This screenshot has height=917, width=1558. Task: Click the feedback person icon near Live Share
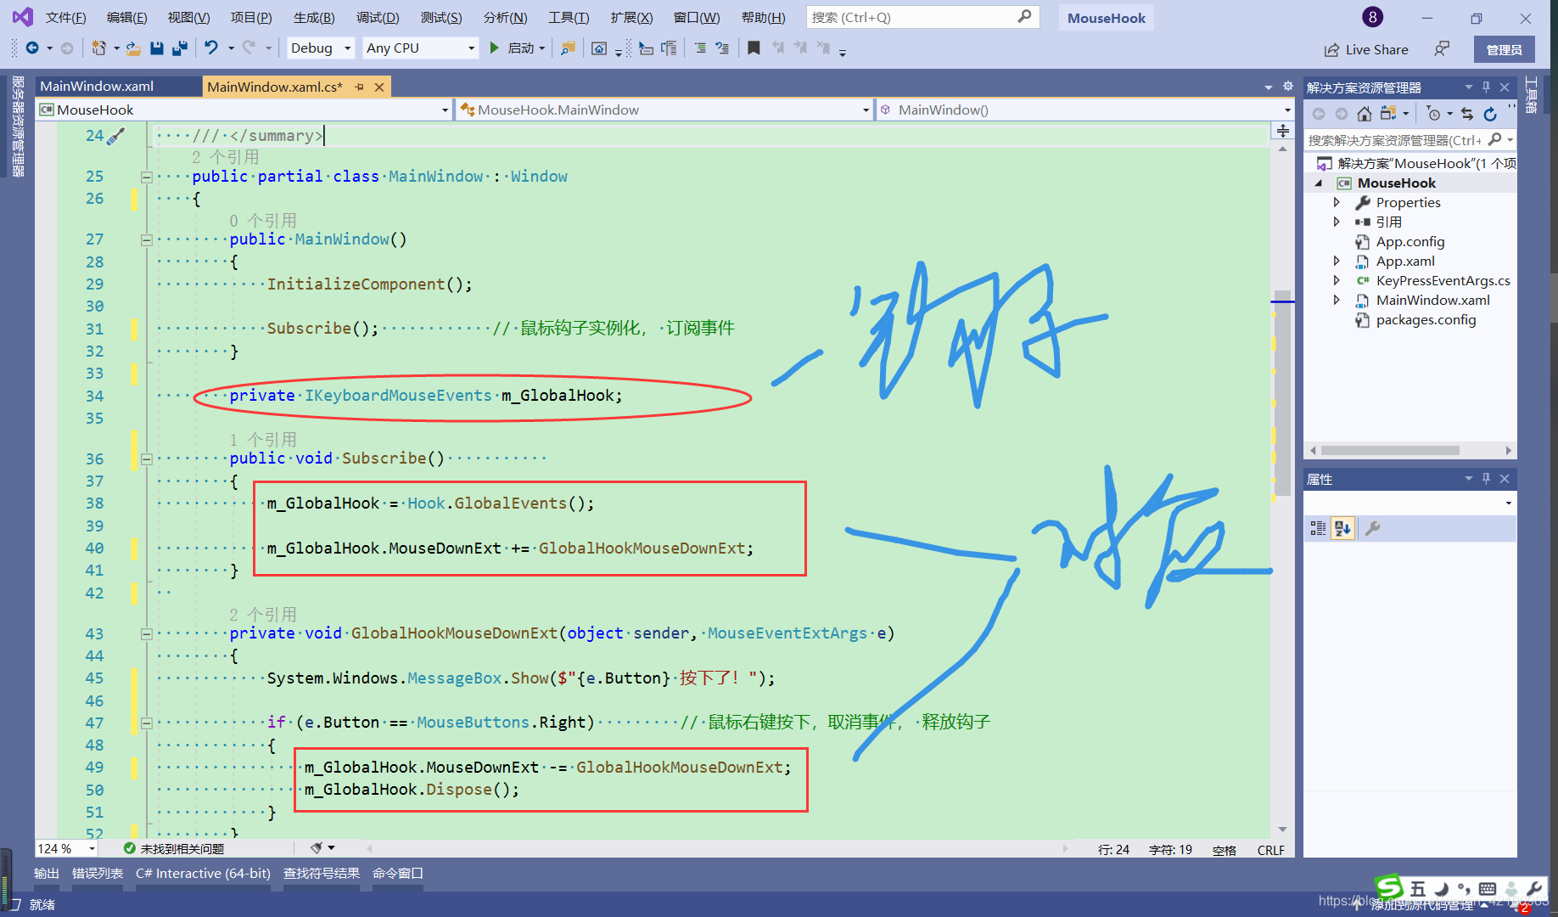tap(1441, 49)
